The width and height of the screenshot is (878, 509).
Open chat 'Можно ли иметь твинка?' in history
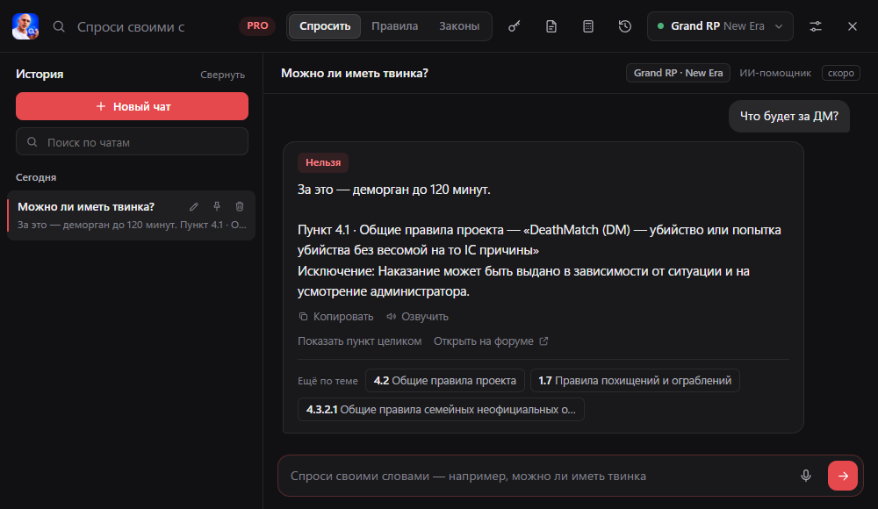tap(131, 216)
